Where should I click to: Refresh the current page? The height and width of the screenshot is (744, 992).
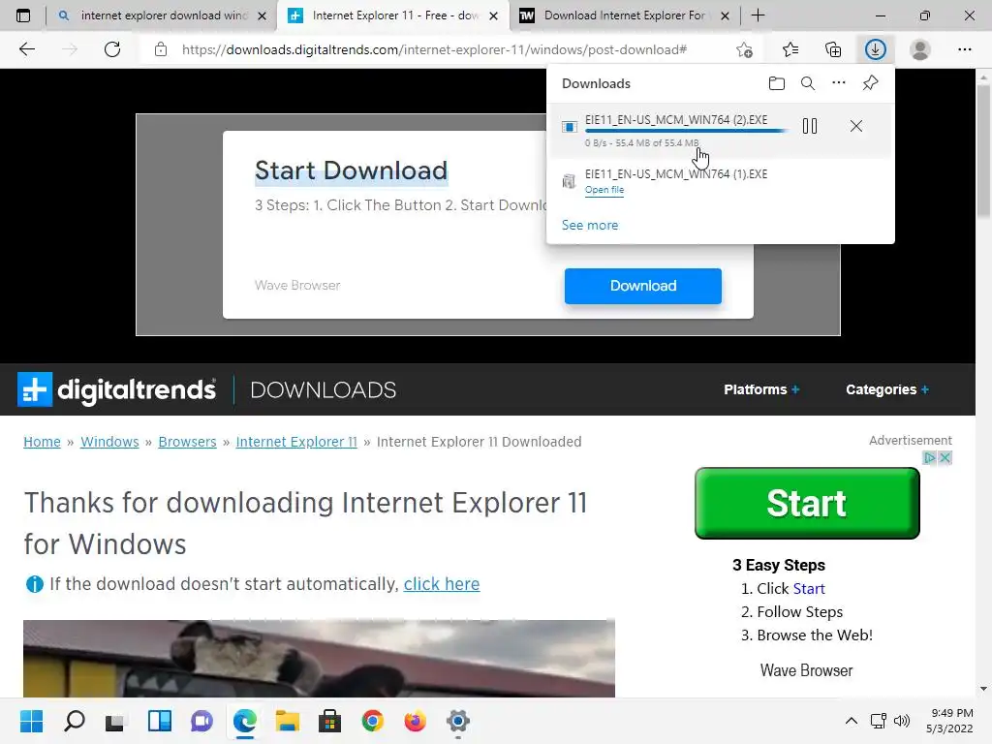click(x=112, y=49)
